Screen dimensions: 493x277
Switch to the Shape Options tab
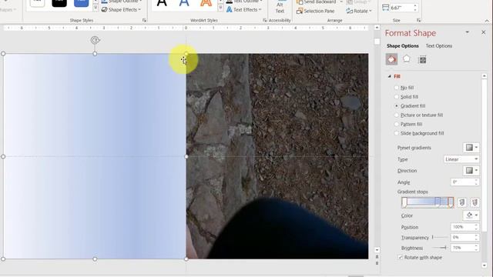click(x=402, y=46)
